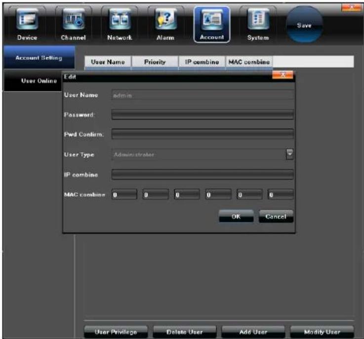Cancel the Edit dialog
Viewport: 364px width, 339px height.
pos(276,216)
